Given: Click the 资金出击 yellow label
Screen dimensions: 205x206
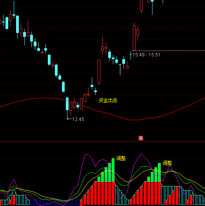Looking at the screenshot, I should click(108, 100).
